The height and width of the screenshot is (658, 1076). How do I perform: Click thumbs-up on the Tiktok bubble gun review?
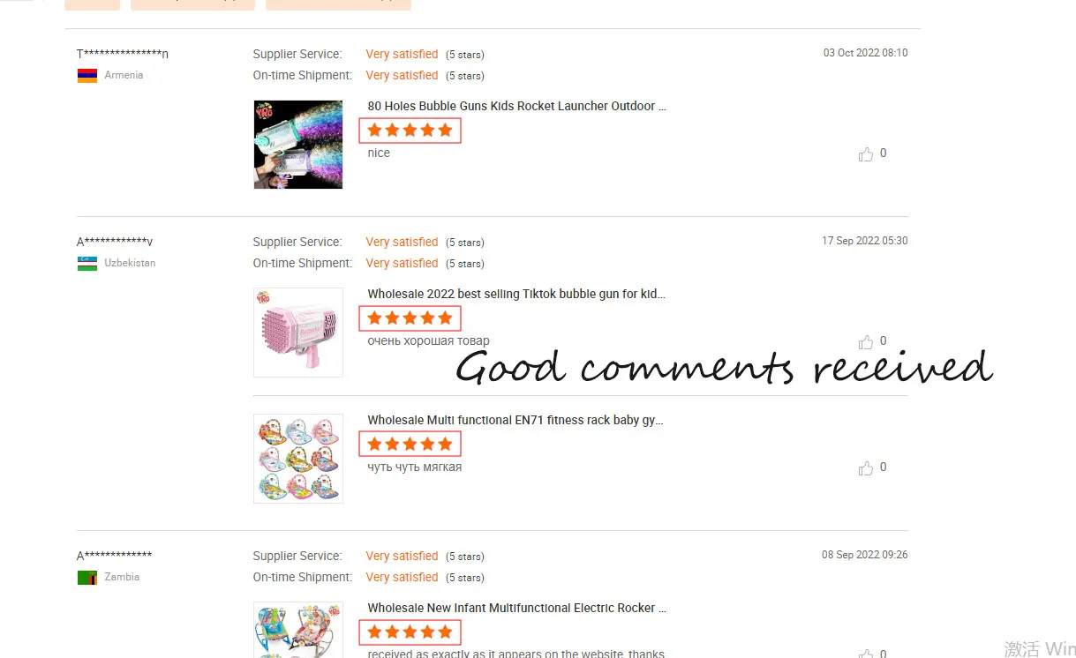pyautogui.click(x=865, y=342)
